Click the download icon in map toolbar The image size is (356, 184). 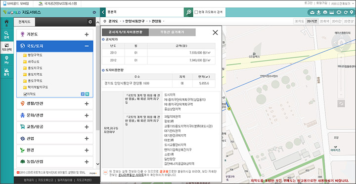[x=318, y=12]
